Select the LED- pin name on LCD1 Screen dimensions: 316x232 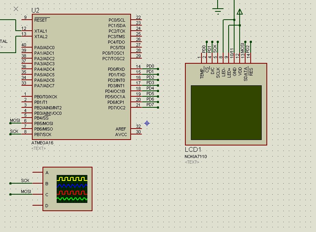point(223,72)
